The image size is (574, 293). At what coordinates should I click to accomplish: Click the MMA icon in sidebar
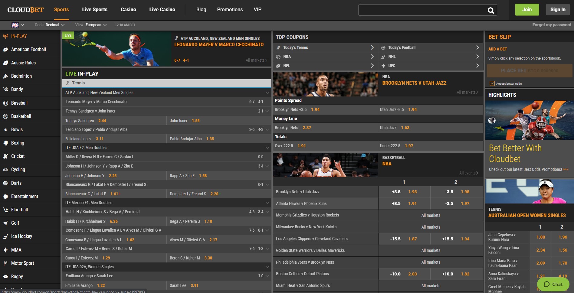pos(5,250)
